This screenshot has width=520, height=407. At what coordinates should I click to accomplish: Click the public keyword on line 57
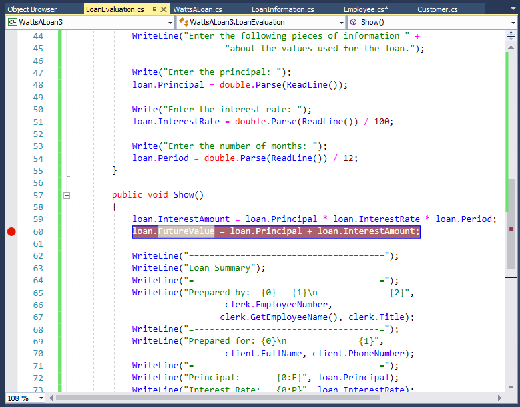click(127, 195)
